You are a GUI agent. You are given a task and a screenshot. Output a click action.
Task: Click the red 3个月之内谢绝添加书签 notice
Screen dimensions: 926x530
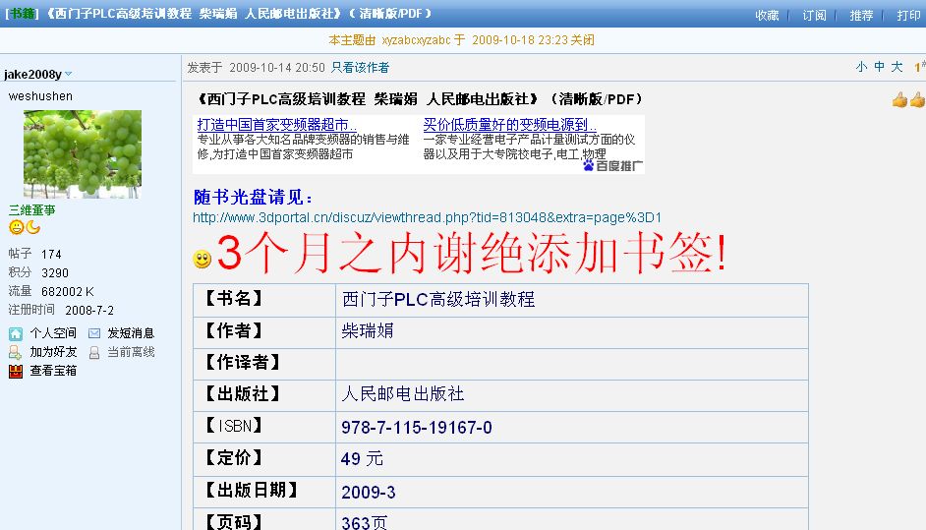471,253
